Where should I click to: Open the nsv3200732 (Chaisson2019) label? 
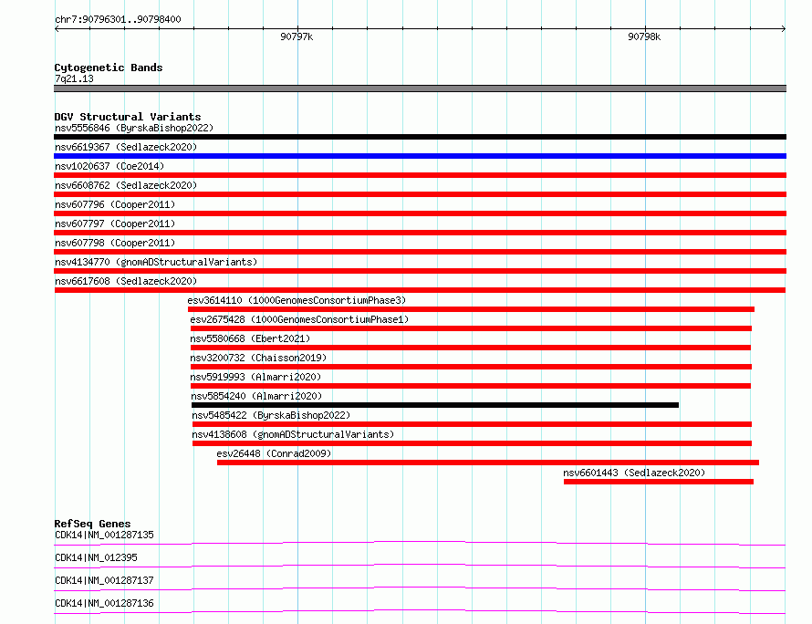pos(258,358)
